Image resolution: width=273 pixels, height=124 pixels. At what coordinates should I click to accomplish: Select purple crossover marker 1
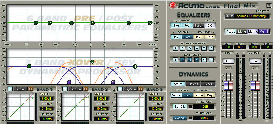tap(69, 82)
